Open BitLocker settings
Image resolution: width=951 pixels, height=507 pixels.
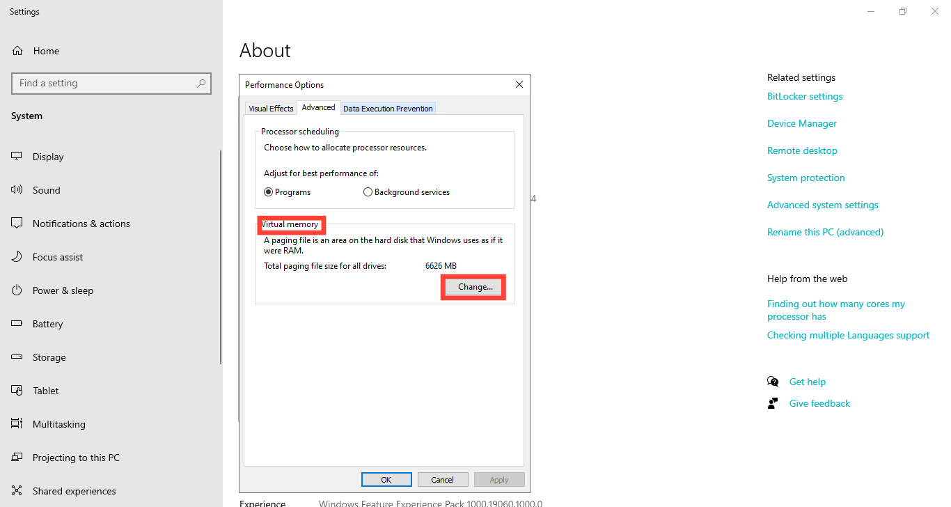[804, 96]
